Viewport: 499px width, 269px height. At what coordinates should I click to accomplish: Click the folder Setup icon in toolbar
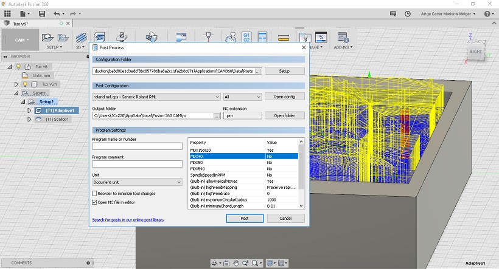coord(63,38)
